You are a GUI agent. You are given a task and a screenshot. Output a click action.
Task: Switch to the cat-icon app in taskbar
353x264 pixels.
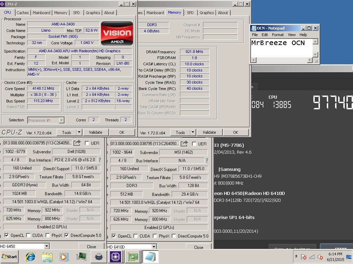99,257
